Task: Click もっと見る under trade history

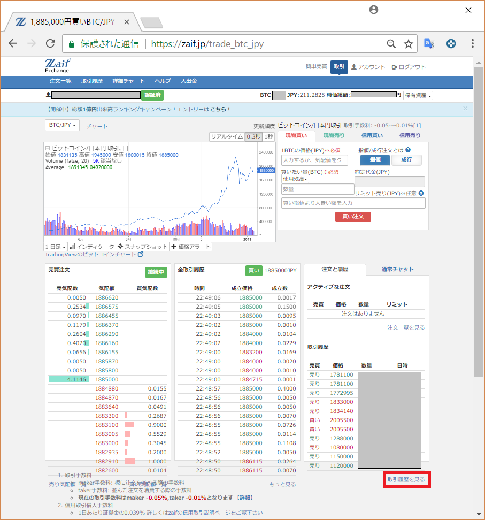Action: click(x=282, y=485)
